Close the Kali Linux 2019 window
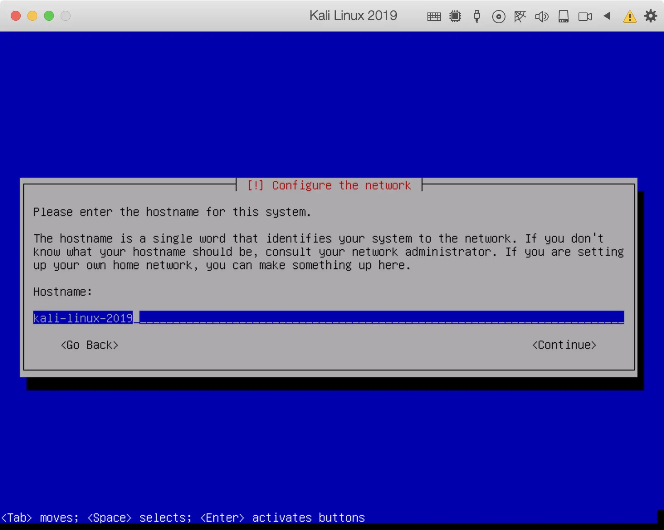This screenshot has width=664, height=530. pyautogui.click(x=16, y=16)
